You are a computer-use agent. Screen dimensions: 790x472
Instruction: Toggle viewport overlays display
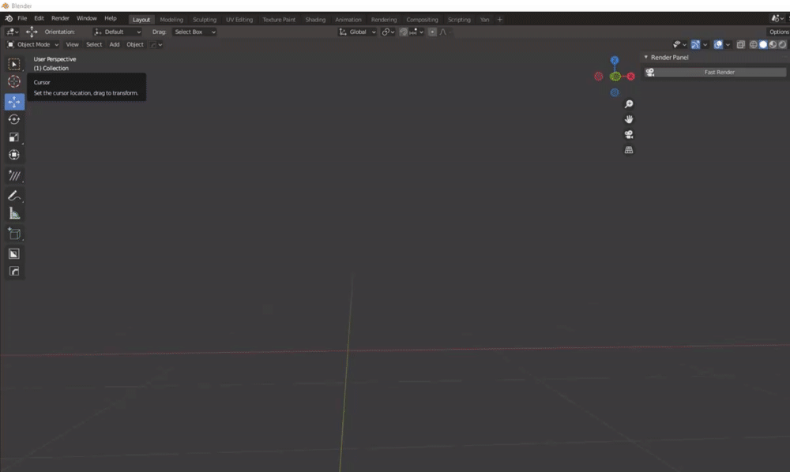pyautogui.click(x=718, y=45)
